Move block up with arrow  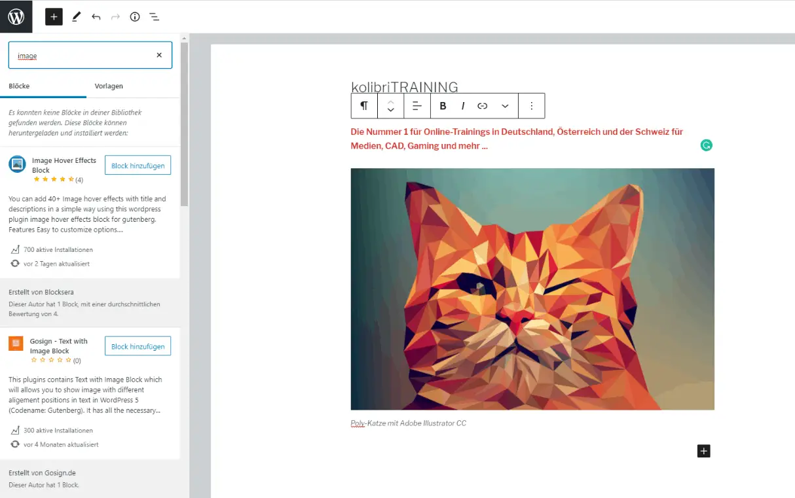(x=390, y=101)
